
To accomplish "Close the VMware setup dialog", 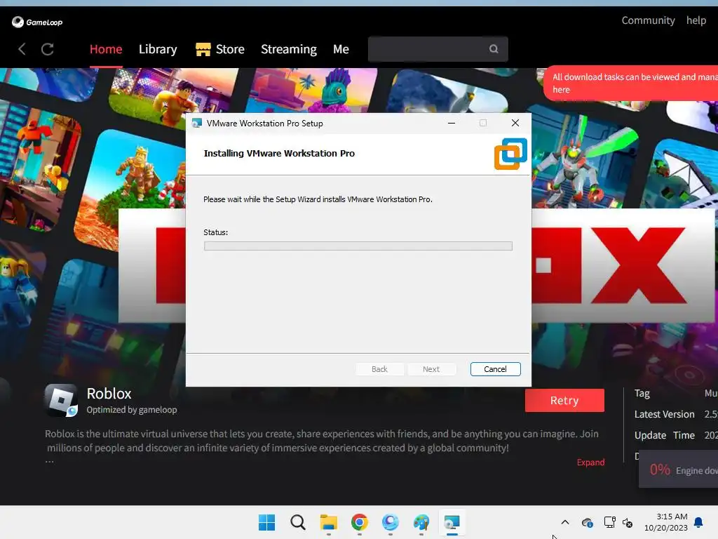I will click(515, 123).
